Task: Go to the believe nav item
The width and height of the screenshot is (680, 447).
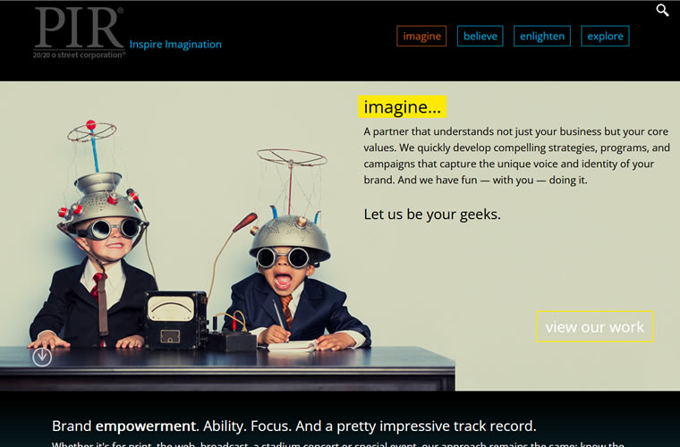Action: tap(480, 36)
